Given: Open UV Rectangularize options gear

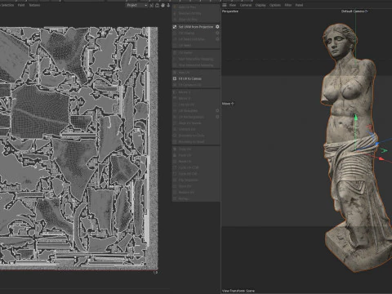Looking at the screenshot, I should coord(217,117).
